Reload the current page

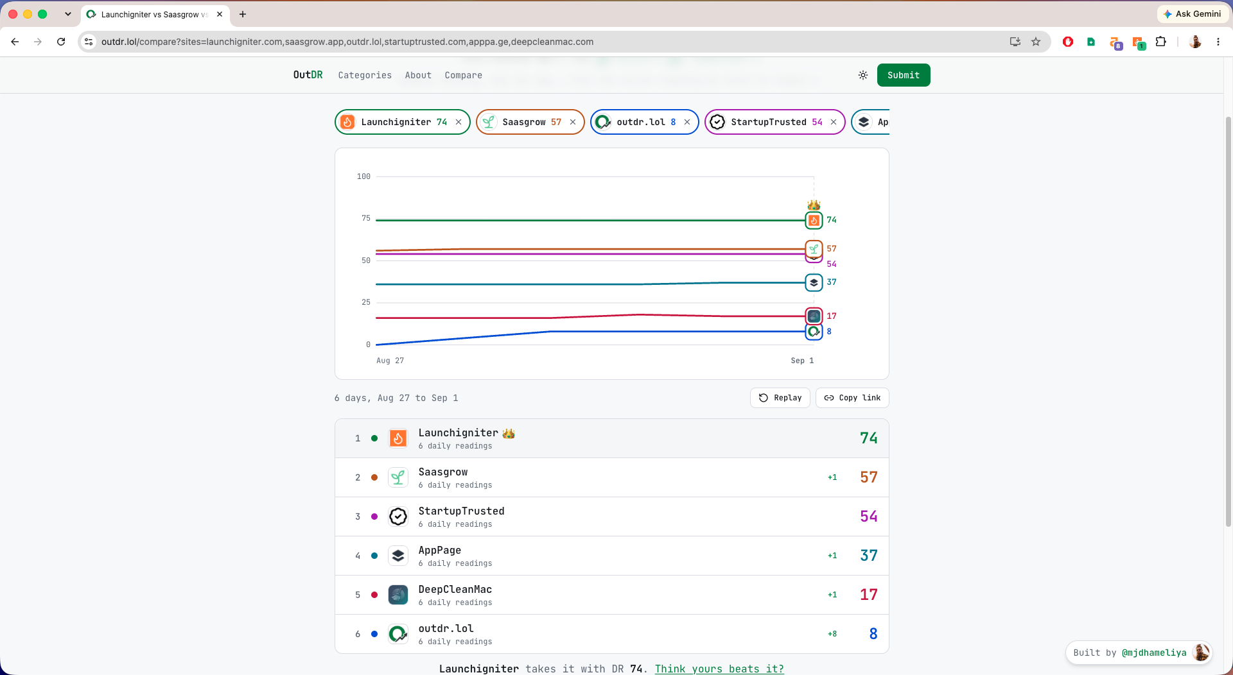(61, 42)
